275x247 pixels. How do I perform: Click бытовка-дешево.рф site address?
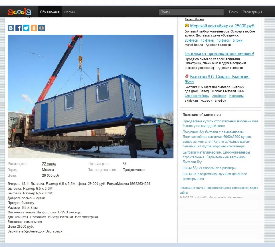pyautogui.click(x=200, y=68)
